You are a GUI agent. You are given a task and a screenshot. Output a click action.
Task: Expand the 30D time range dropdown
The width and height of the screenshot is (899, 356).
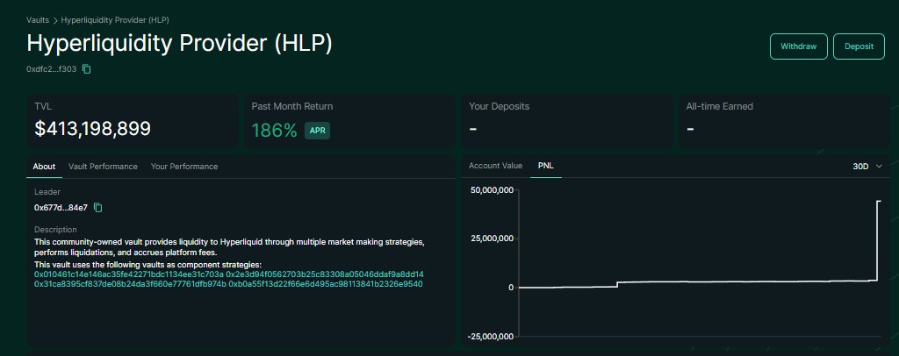pyautogui.click(x=867, y=167)
